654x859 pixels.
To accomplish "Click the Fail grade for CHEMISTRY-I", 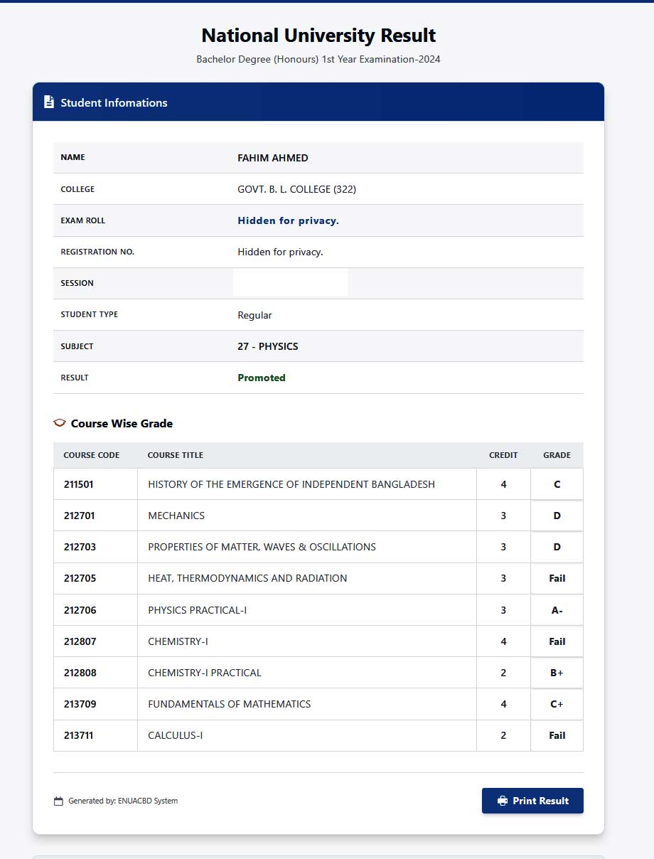I will [557, 641].
